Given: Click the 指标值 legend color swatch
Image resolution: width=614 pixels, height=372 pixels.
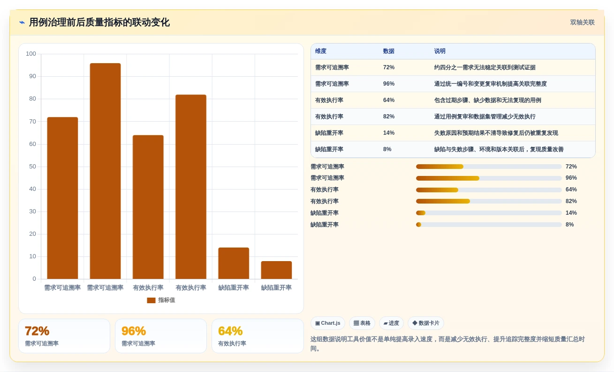Looking at the screenshot, I should coord(151,300).
